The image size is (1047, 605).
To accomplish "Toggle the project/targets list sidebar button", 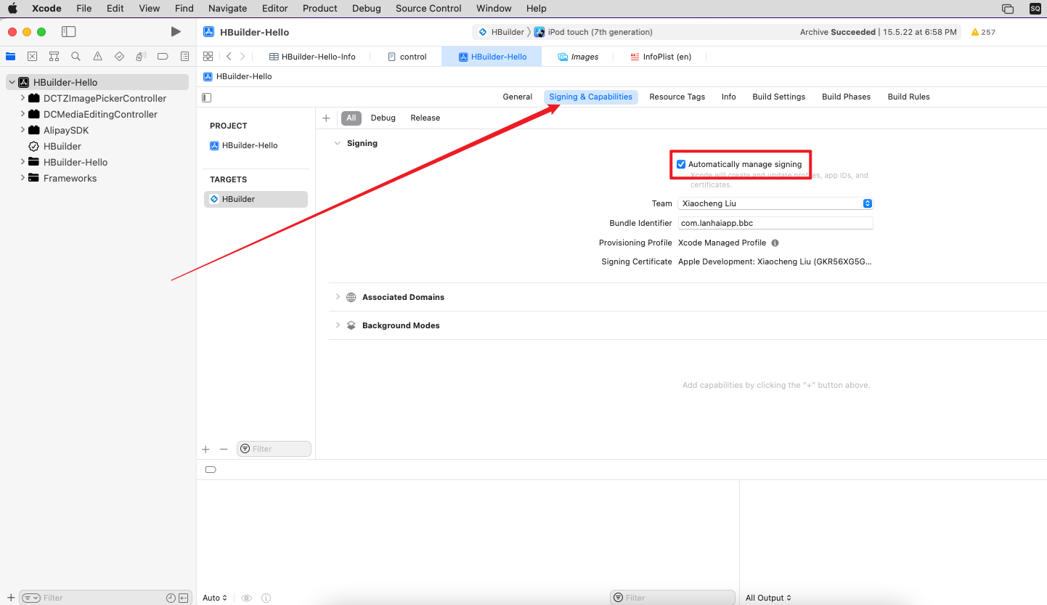I will point(207,97).
